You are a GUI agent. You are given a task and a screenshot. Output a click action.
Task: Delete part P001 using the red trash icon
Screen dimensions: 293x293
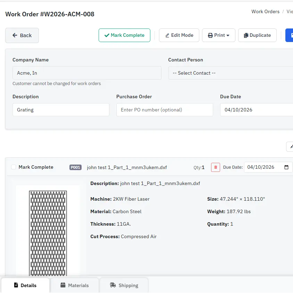pyautogui.click(x=215, y=167)
